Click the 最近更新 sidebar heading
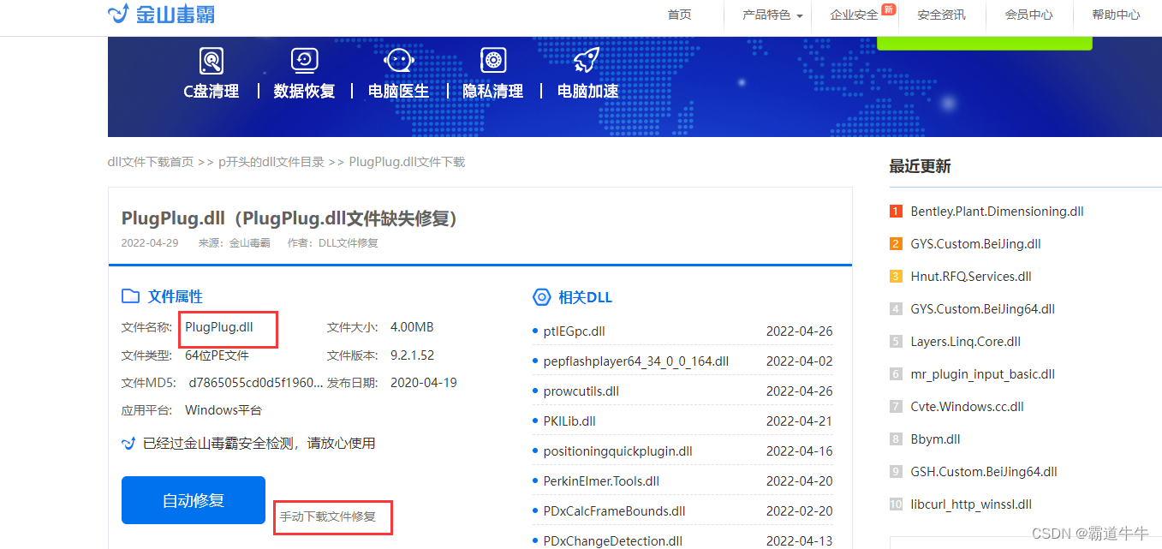Screen dimensions: 1162x549 point(920,166)
